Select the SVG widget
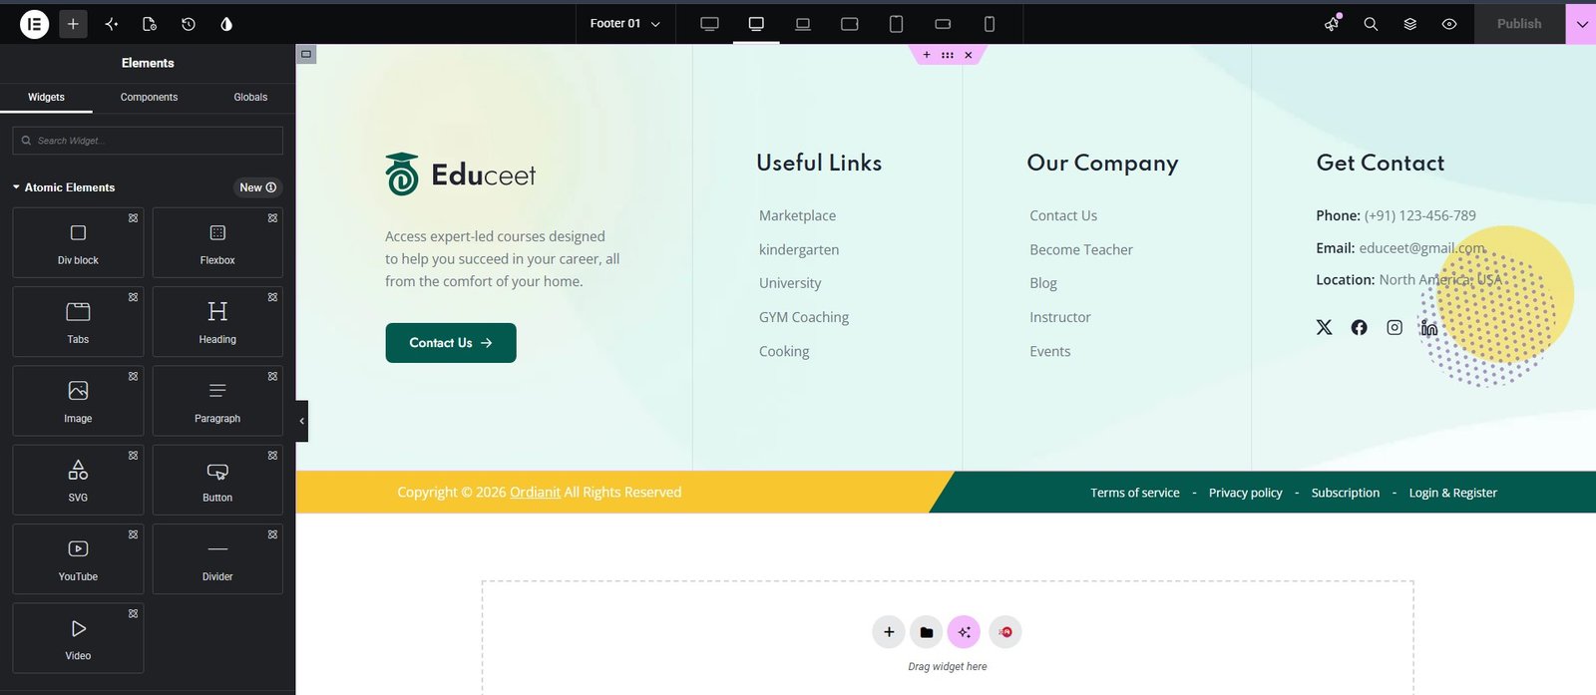Screen dimensions: 1596x695 tap(78, 480)
